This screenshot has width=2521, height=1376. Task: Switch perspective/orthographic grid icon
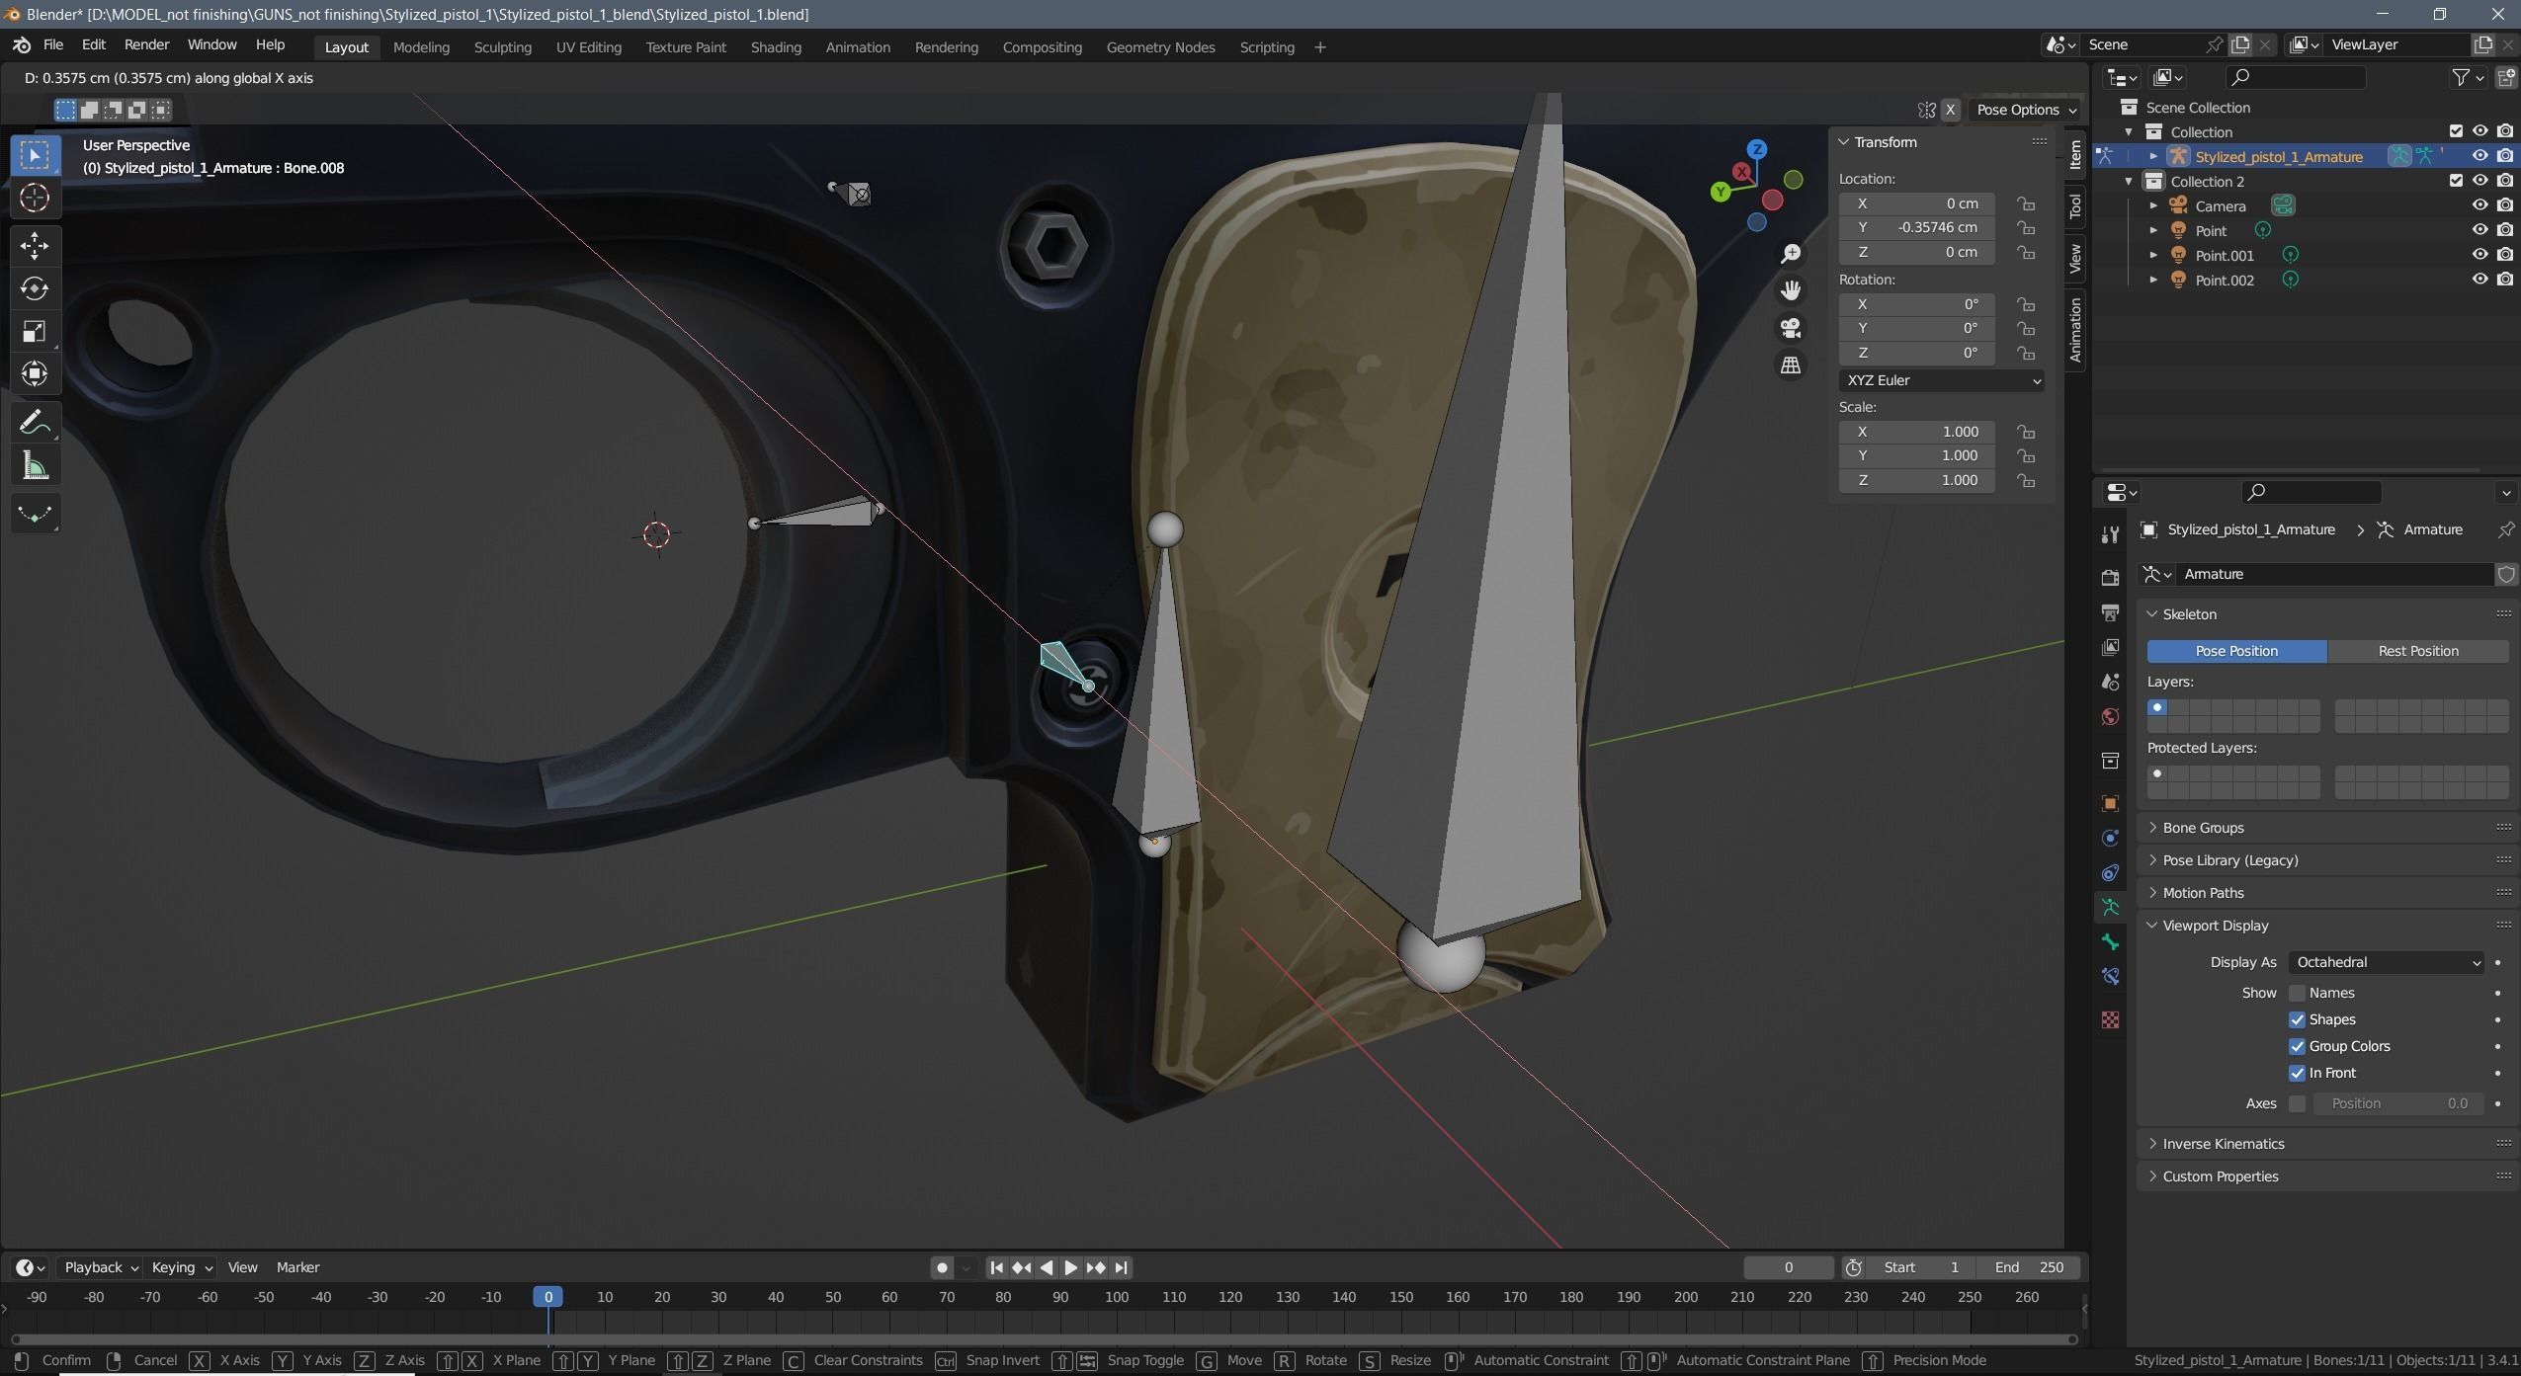[x=1791, y=365]
